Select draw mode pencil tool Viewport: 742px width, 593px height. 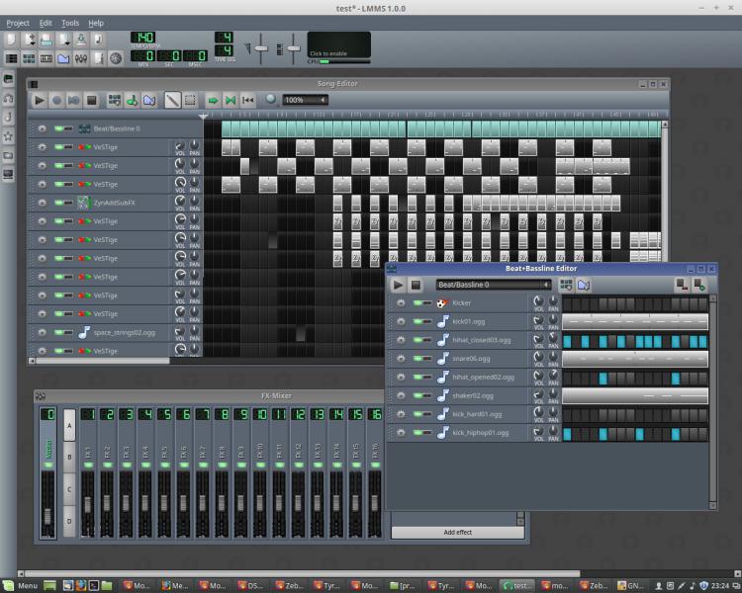coord(172,100)
